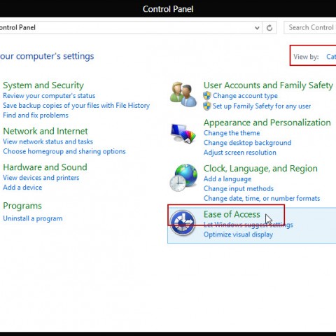Click Uninstall a program link
Viewport: 336px width, 336px height.
(33, 218)
